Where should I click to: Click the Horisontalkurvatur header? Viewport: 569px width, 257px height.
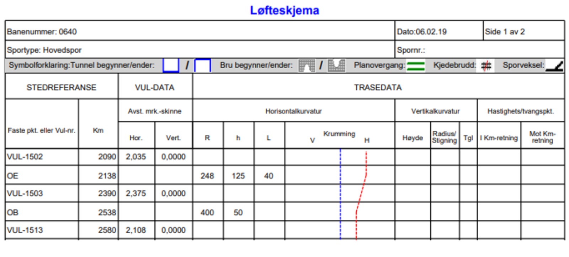click(x=293, y=111)
